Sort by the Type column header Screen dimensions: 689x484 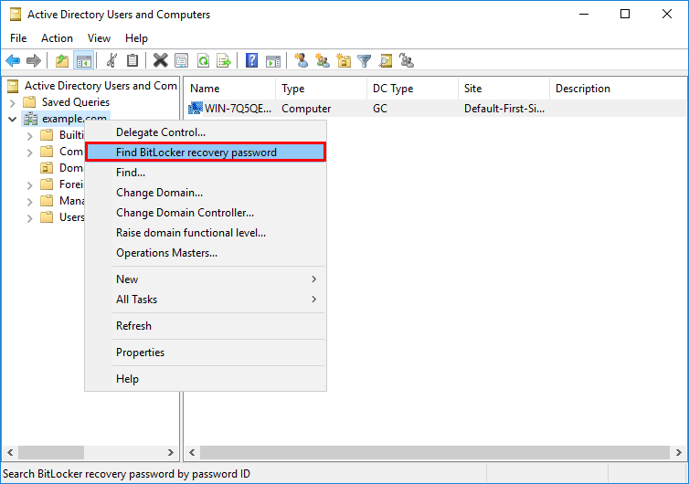[322, 89]
